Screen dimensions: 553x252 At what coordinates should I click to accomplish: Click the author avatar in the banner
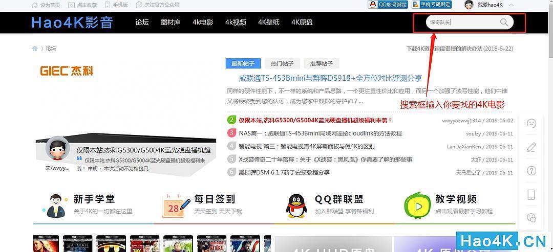pyautogui.click(x=57, y=149)
